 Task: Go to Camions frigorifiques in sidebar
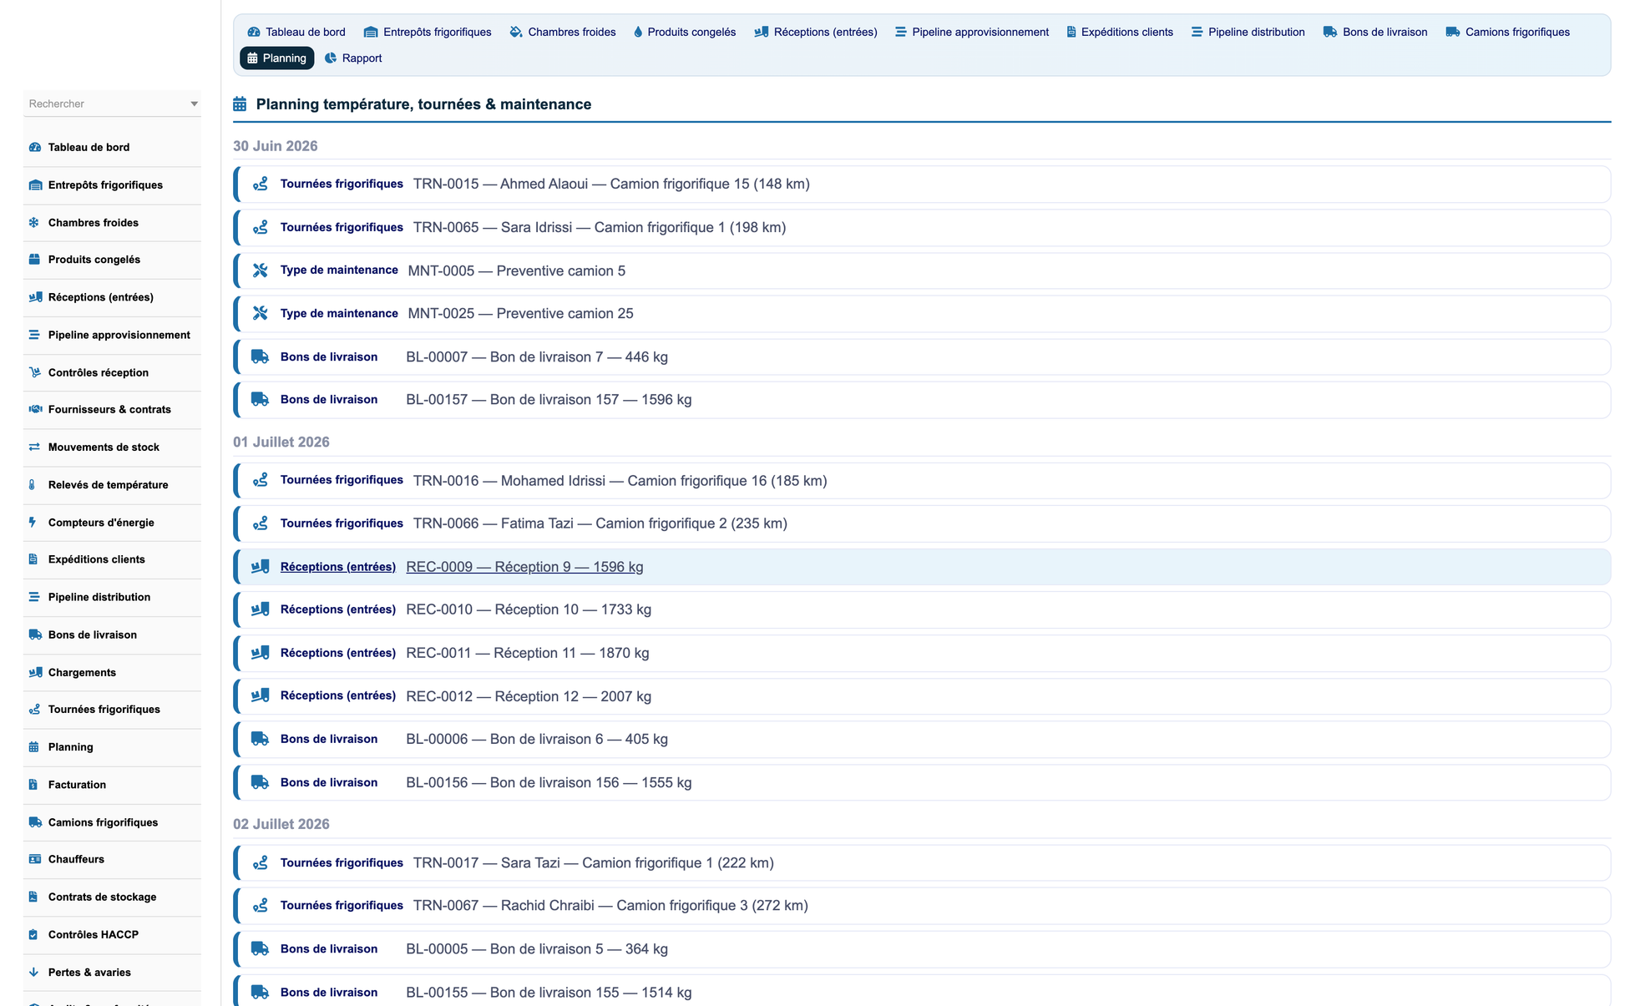point(112,821)
